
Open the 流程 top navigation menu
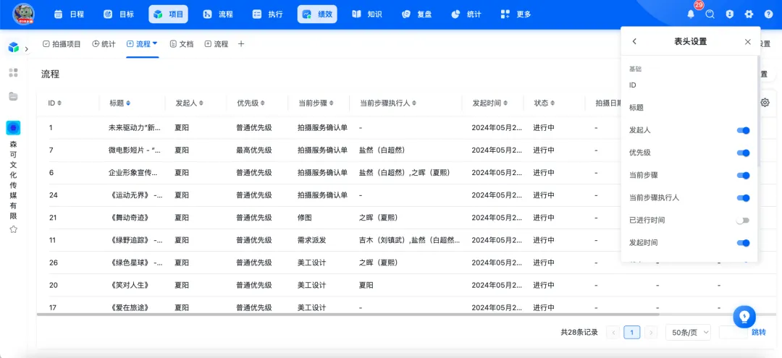click(x=218, y=14)
